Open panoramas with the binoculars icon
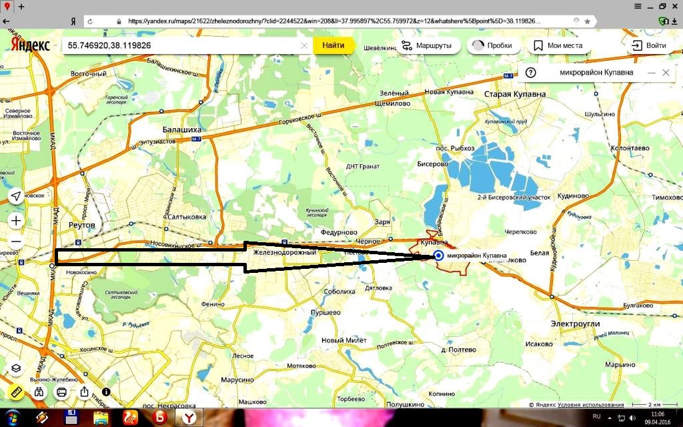The height and width of the screenshot is (427, 683). (39, 392)
